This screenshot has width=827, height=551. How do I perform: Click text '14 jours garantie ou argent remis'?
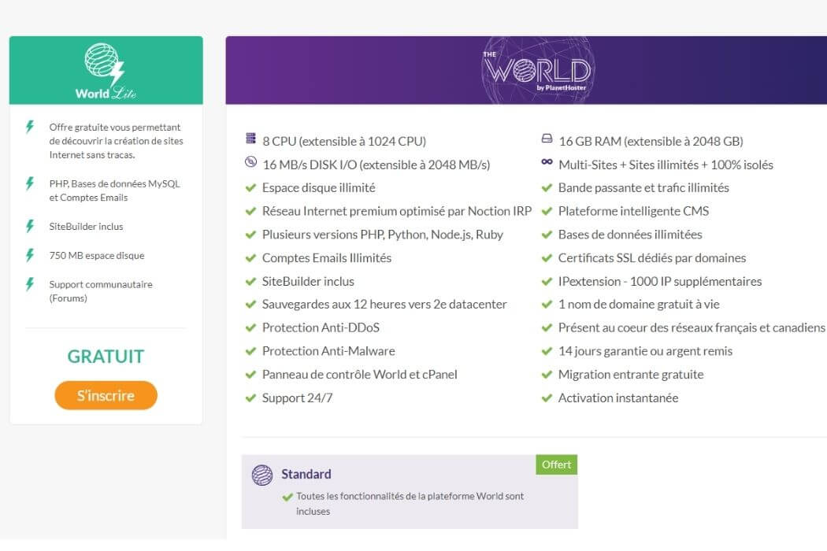(645, 351)
